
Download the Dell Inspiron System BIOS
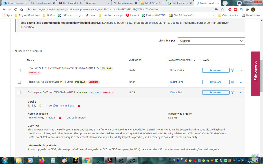click(x=216, y=92)
